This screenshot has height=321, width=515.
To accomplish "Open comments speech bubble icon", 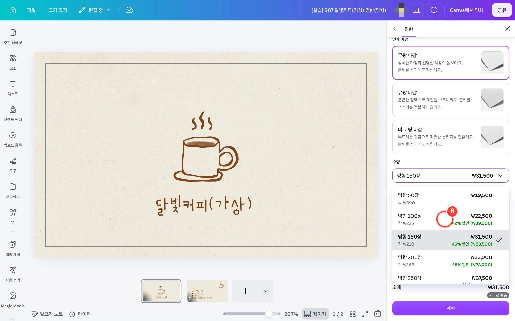I will tap(434, 10).
